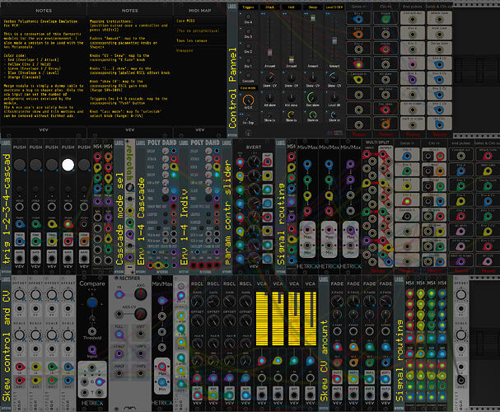500x412 pixels.
Task: Click the empty Env 2 Gates in jack
Action: point(358,49)
